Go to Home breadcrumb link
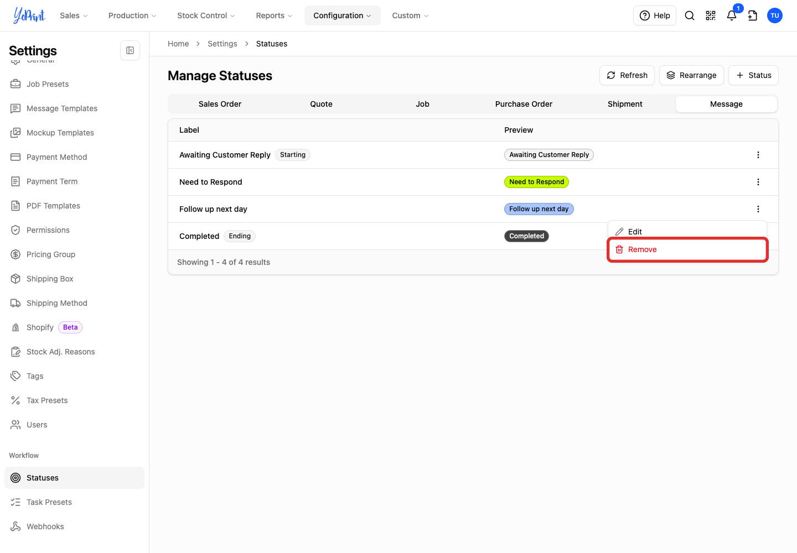Screen dimensions: 797x553 coord(178,44)
